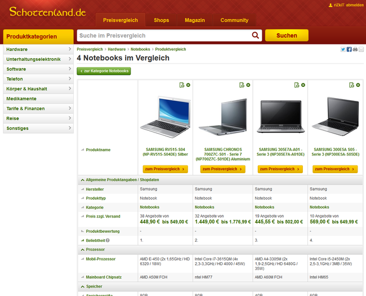Click sort icon beside Produktname row
Screen dimensions: 366x296
click(x=82, y=149)
